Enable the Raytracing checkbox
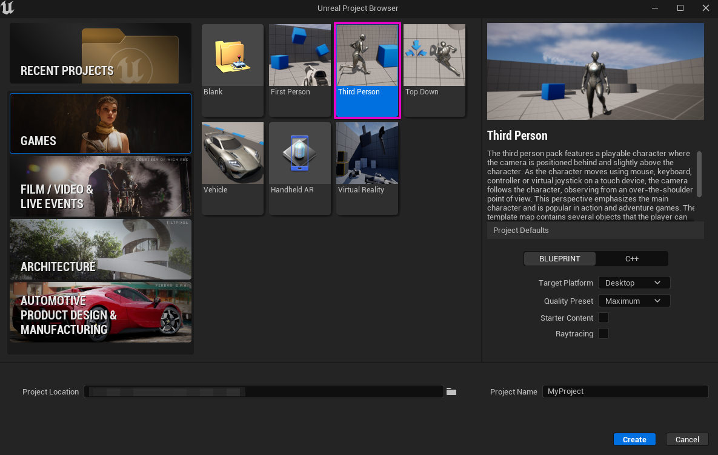Image resolution: width=718 pixels, height=455 pixels. coord(603,333)
